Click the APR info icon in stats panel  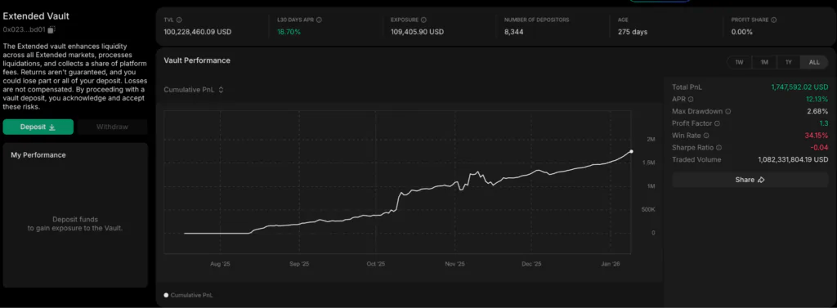[691, 100]
